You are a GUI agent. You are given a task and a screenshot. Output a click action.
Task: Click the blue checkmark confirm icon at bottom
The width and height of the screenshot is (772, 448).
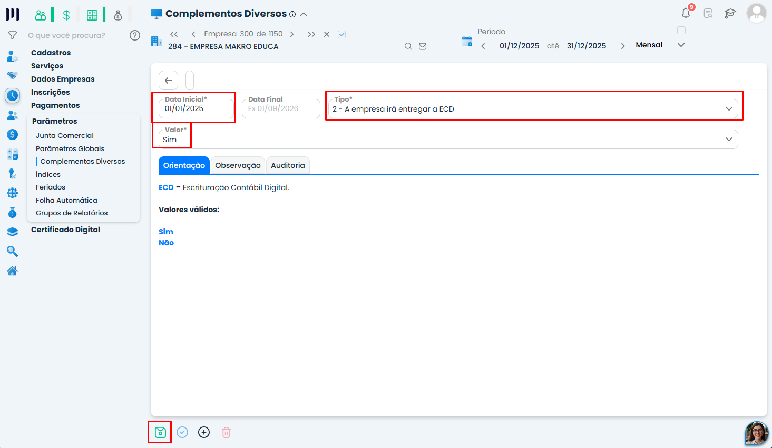tap(182, 432)
